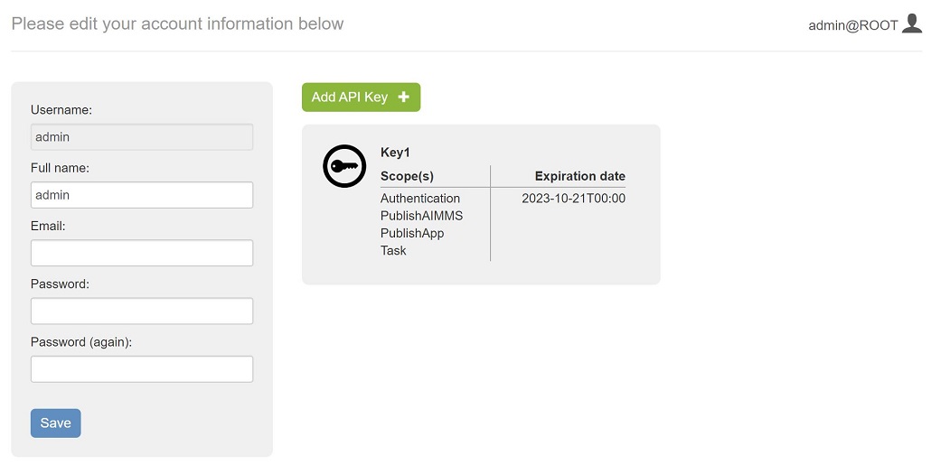The height and width of the screenshot is (474, 931).
Task: Click the admin@ROOT account label
Action: (x=852, y=25)
